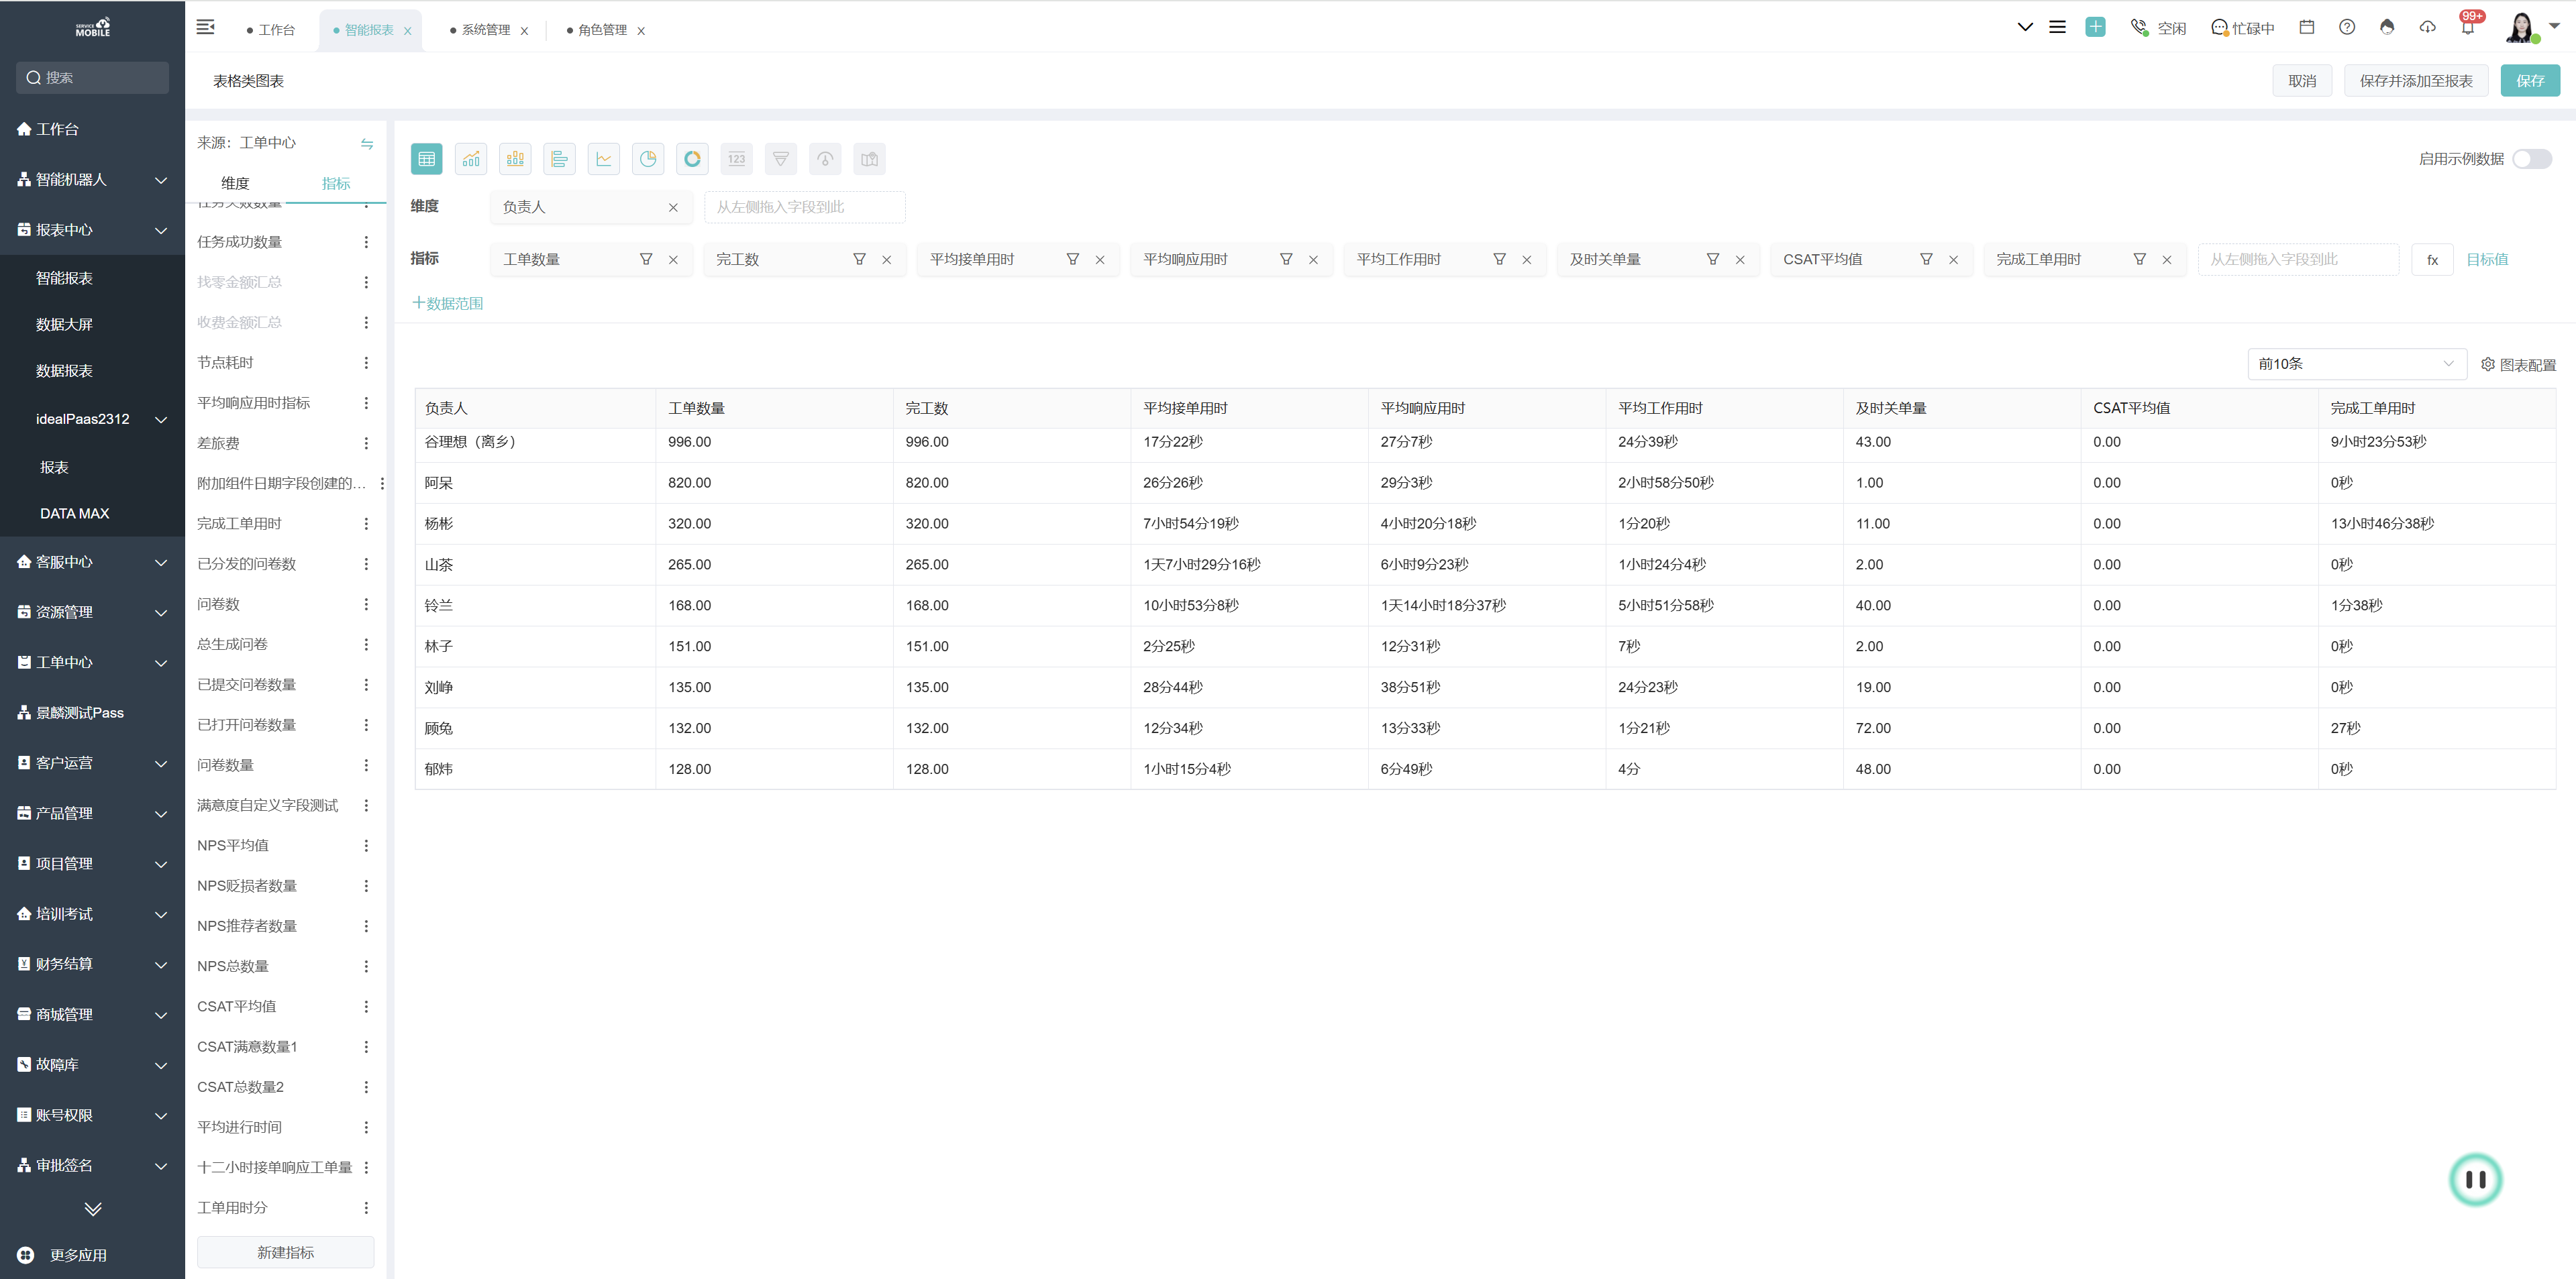Select the combo bar-line chart icon
This screenshot has height=1279, width=2576.
pos(471,159)
